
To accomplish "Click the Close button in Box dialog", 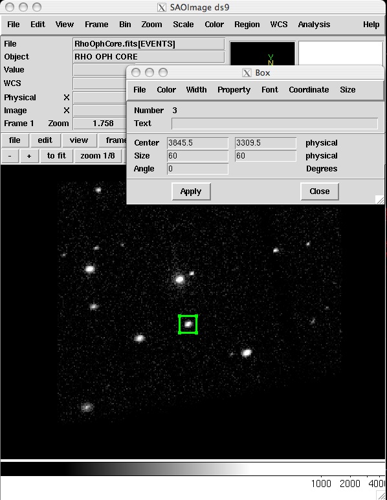I will tap(320, 191).
